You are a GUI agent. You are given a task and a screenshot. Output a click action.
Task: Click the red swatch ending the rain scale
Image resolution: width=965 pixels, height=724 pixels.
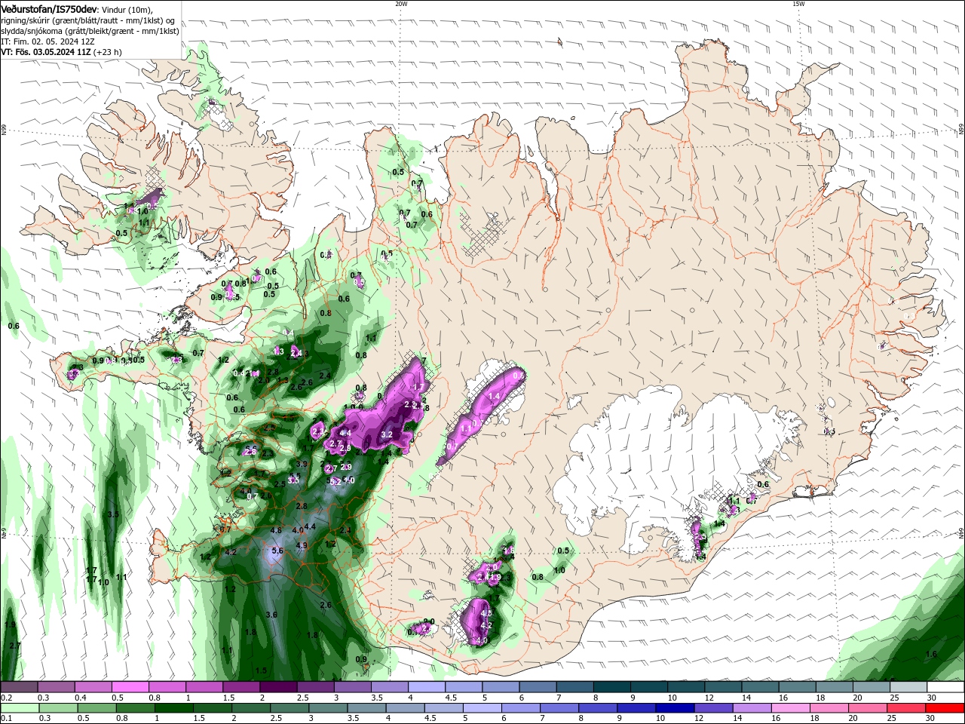(945, 708)
